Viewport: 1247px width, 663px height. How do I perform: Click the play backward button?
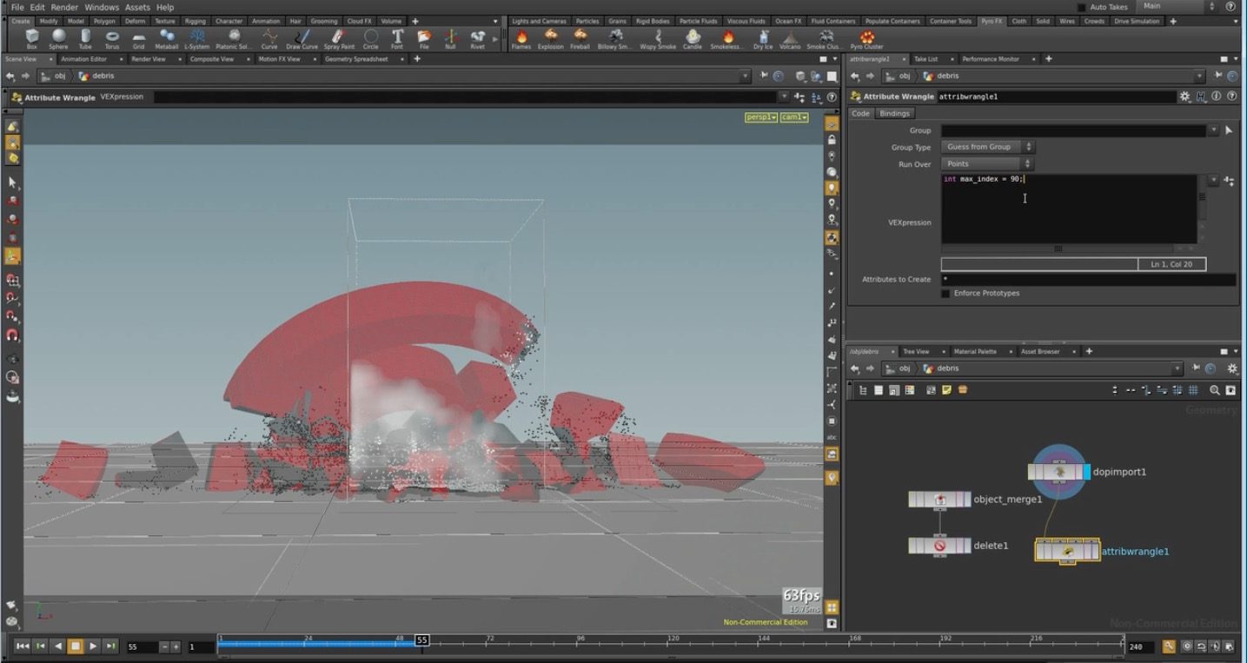pyautogui.click(x=58, y=646)
